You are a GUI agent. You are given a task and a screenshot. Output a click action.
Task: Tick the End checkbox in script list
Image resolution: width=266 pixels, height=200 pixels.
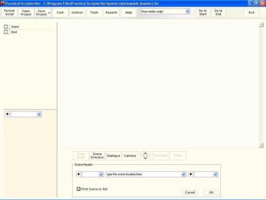pyautogui.click(x=6, y=32)
